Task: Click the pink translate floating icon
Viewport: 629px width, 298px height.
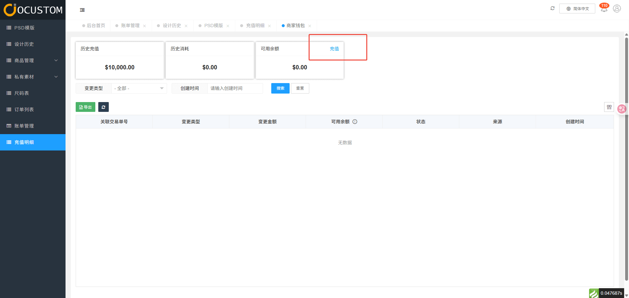Action: point(621,109)
